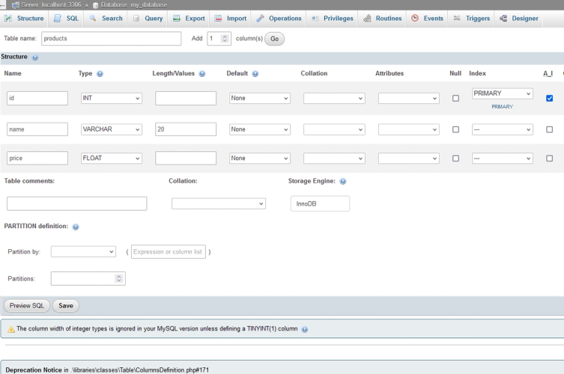The image size is (564, 374).
Task: Open help icon next to Length/Values header
Action: (202, 73)
